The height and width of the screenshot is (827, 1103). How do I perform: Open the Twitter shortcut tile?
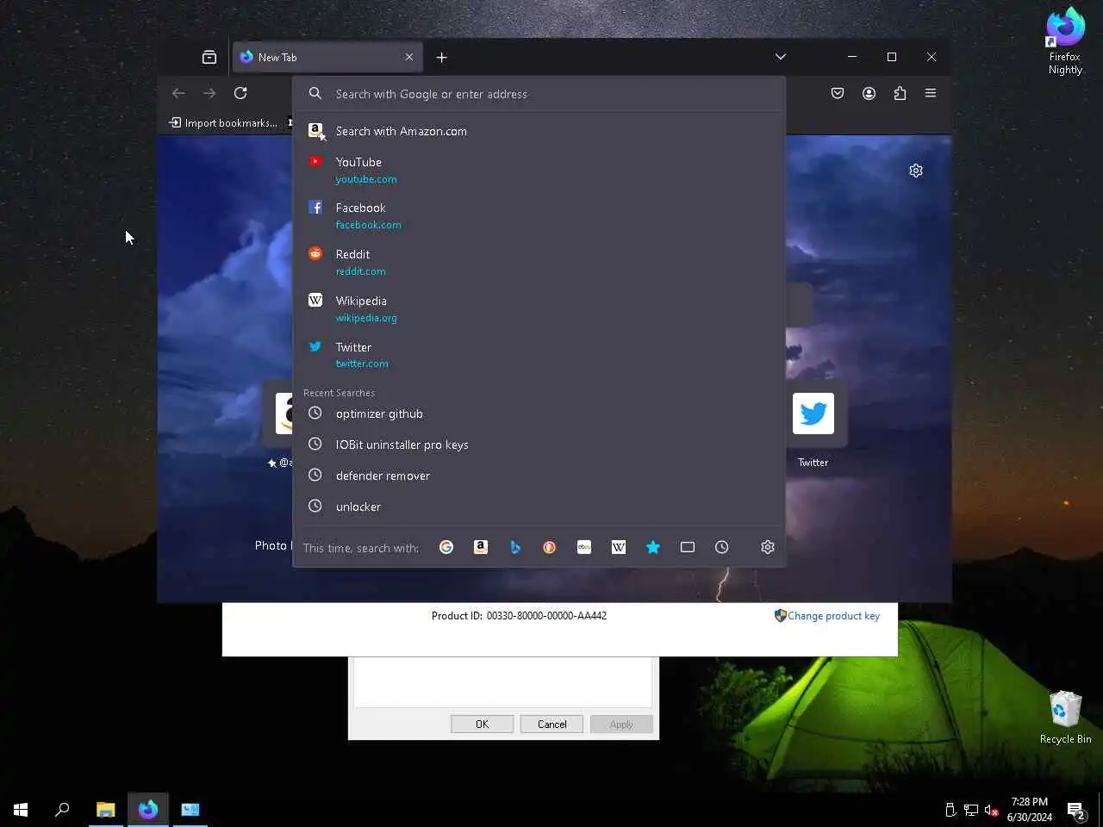(x=813, y=414)
